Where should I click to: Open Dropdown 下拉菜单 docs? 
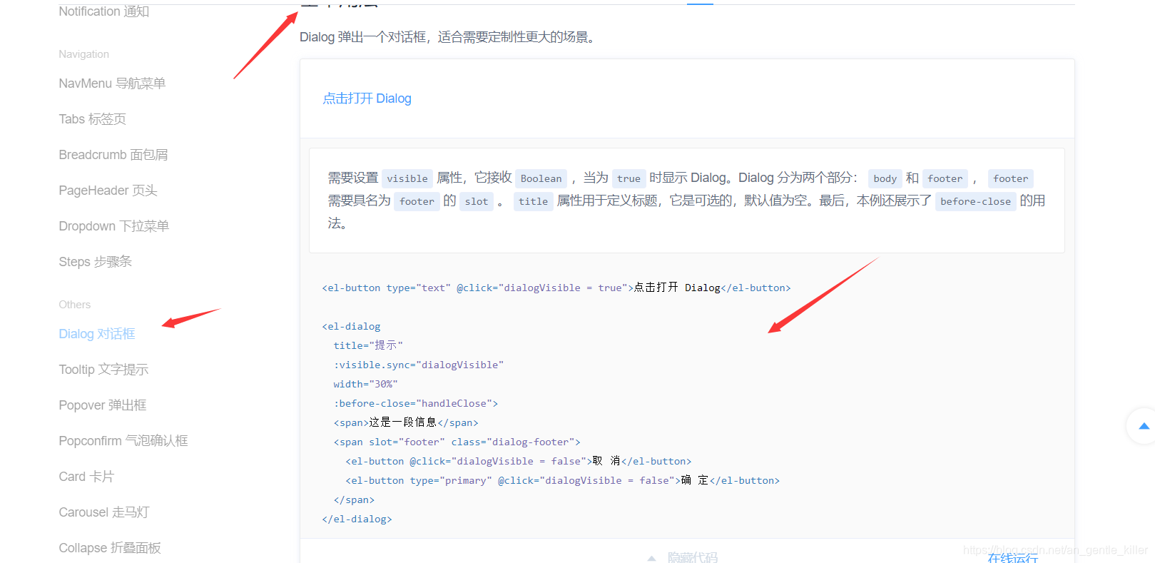pyautogui.click(x=113, y=226)
